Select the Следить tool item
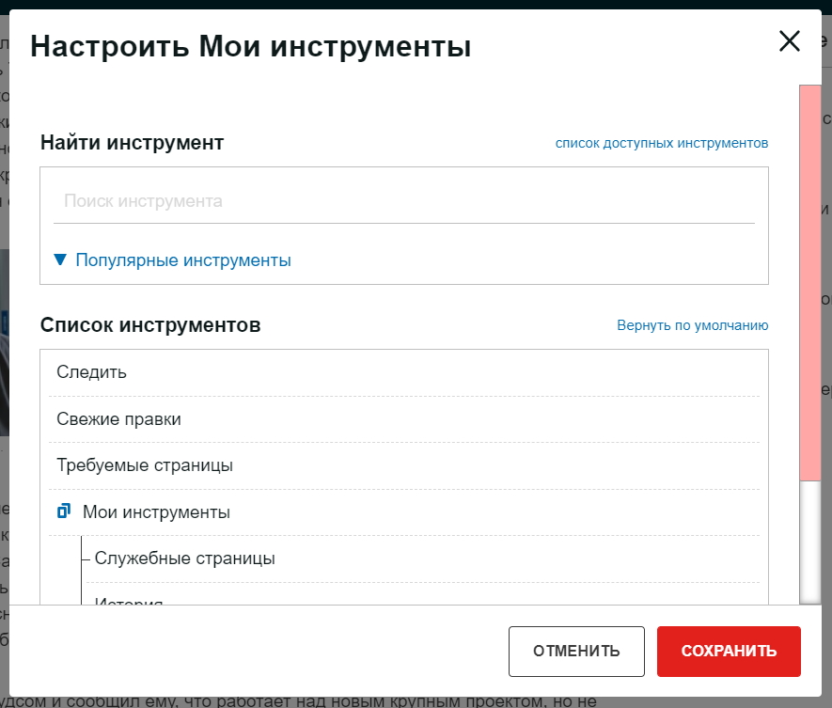Screen dimensions: 832x708 tap(404, 372)
